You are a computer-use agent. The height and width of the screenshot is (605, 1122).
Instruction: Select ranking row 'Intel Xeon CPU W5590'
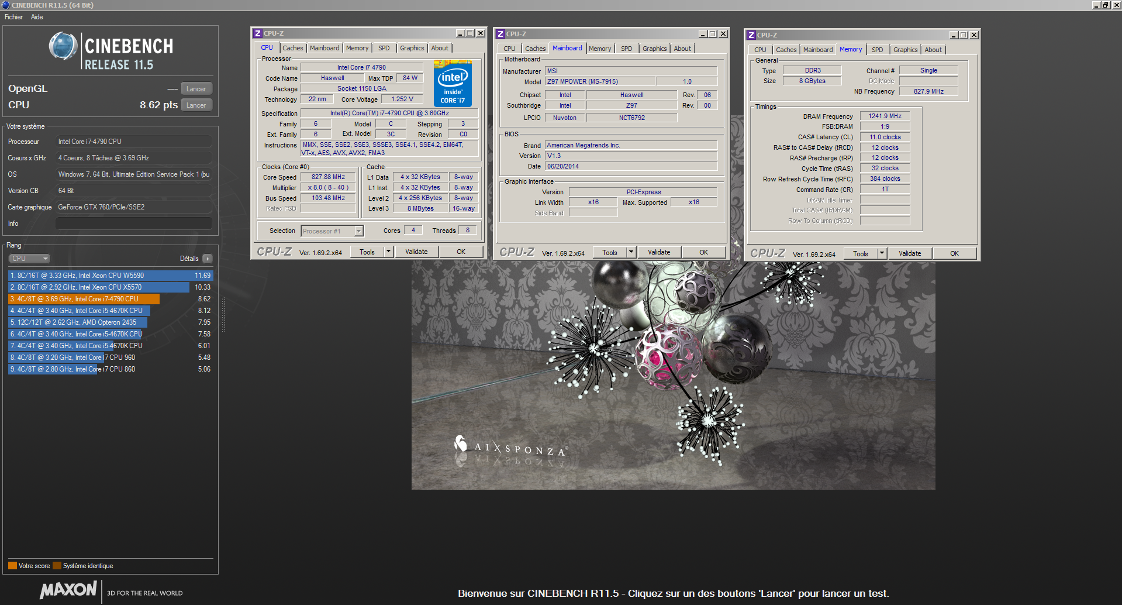point(111,276)
